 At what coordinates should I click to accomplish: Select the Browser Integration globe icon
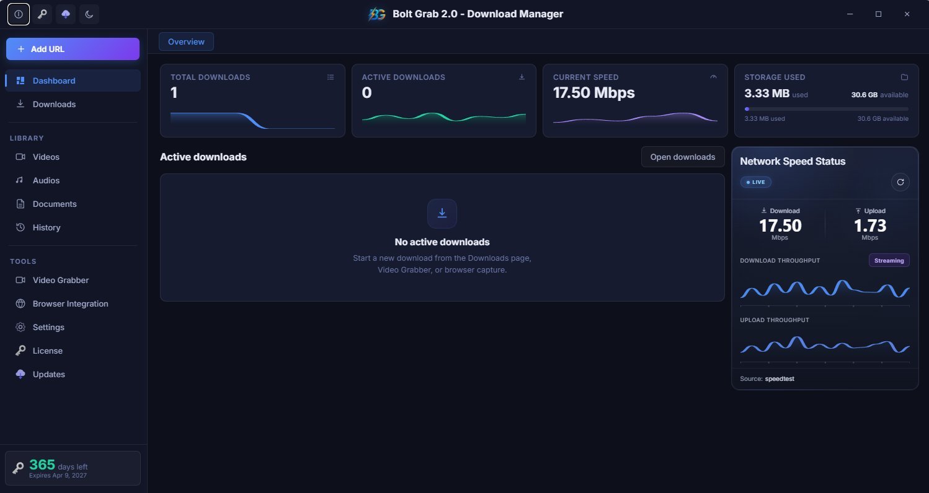(x=19, y=303)
